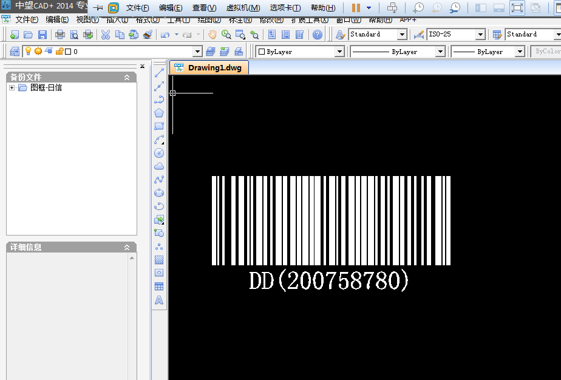Click the Zoom window icon
This screenshot has height=380, width=561.
(240, 35)
